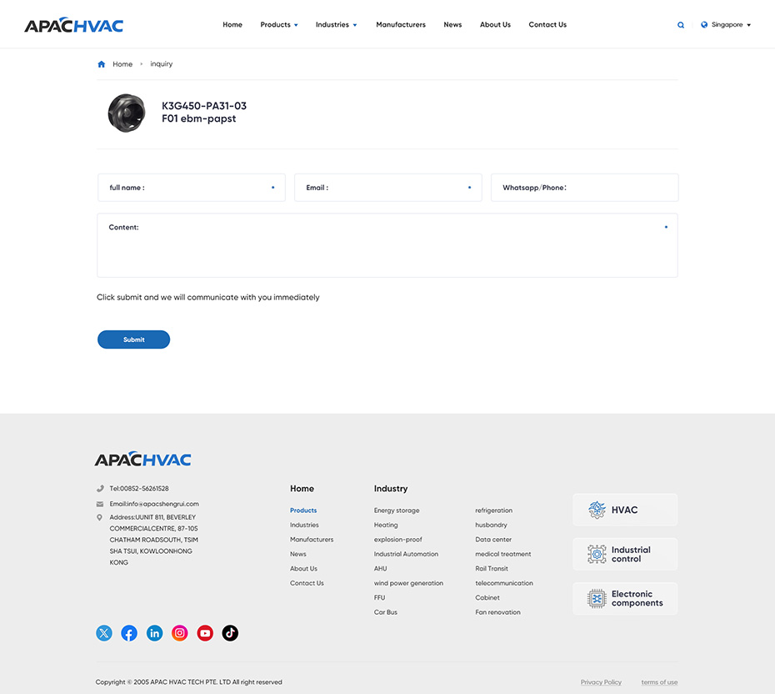Screen dimensions: 775x694
Task: Select the Industrial control category card
Action: click(625, 555)
